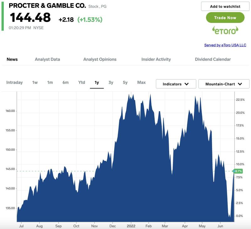Image resolution: width=251 pixels, height=229 pixels.
Task: Set chart range to Intraday
Action: tap(14, 83)
